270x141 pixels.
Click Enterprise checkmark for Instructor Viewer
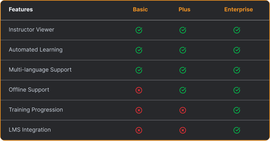[237, 30]
